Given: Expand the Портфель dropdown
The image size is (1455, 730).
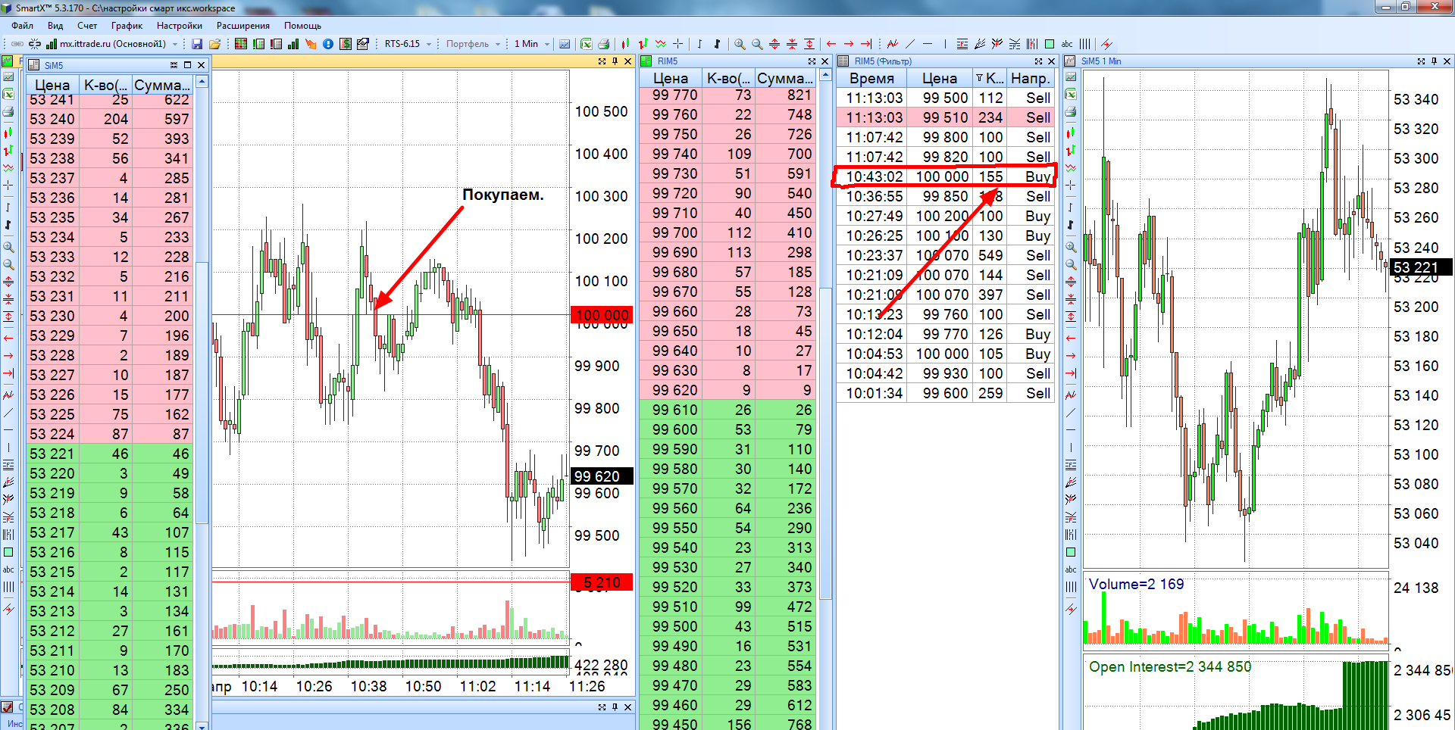Looking at the screenshot, I should click(498, 44).
